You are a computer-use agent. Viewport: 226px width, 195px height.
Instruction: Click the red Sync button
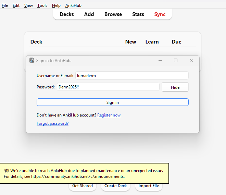point(160,14)
